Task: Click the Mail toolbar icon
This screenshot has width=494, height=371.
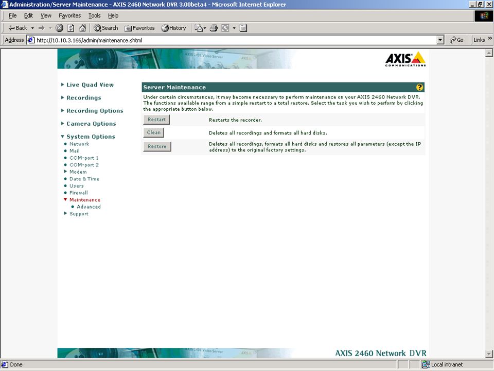Action: 199,28
